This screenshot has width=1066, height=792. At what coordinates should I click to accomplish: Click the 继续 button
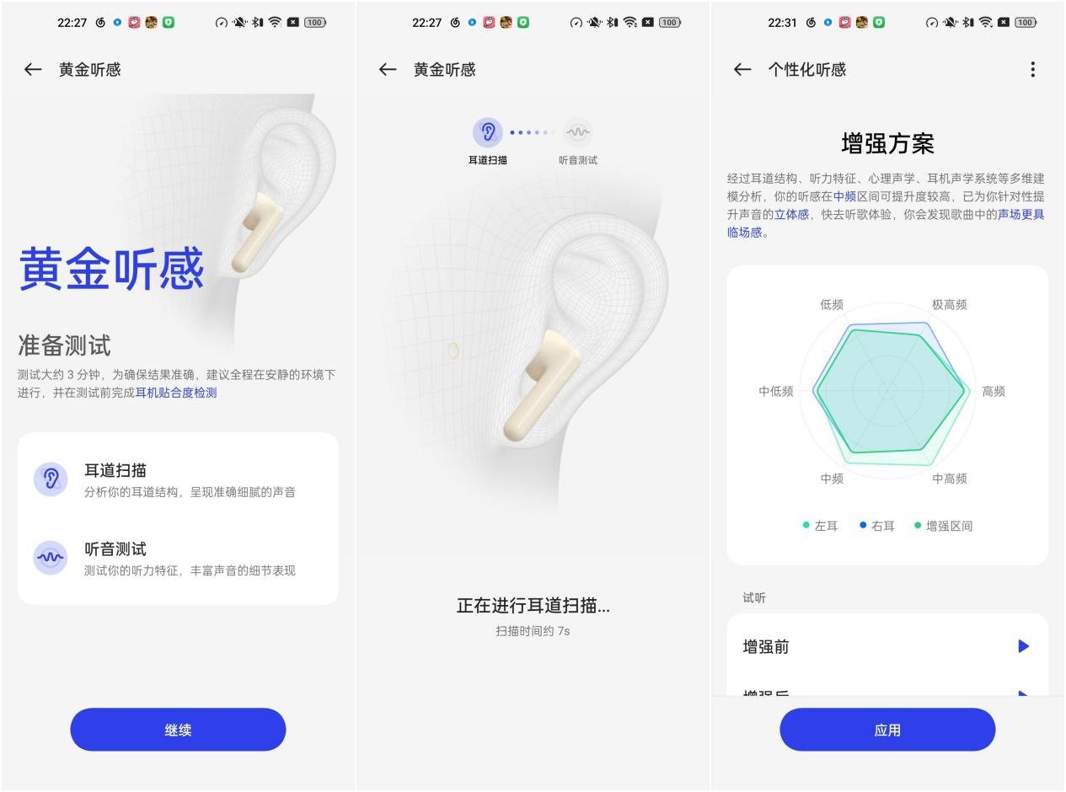178,730
